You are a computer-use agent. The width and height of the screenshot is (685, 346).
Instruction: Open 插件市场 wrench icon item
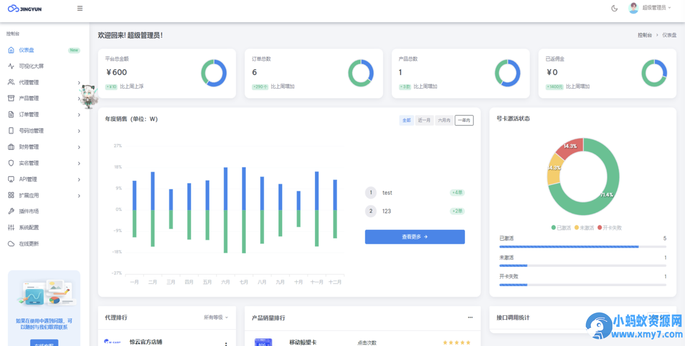tap(11, 211)
